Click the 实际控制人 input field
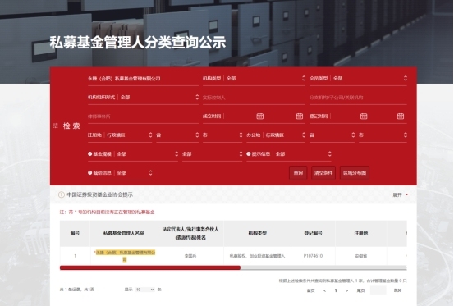Screen dimensions: 454x306 coord(254,98)
